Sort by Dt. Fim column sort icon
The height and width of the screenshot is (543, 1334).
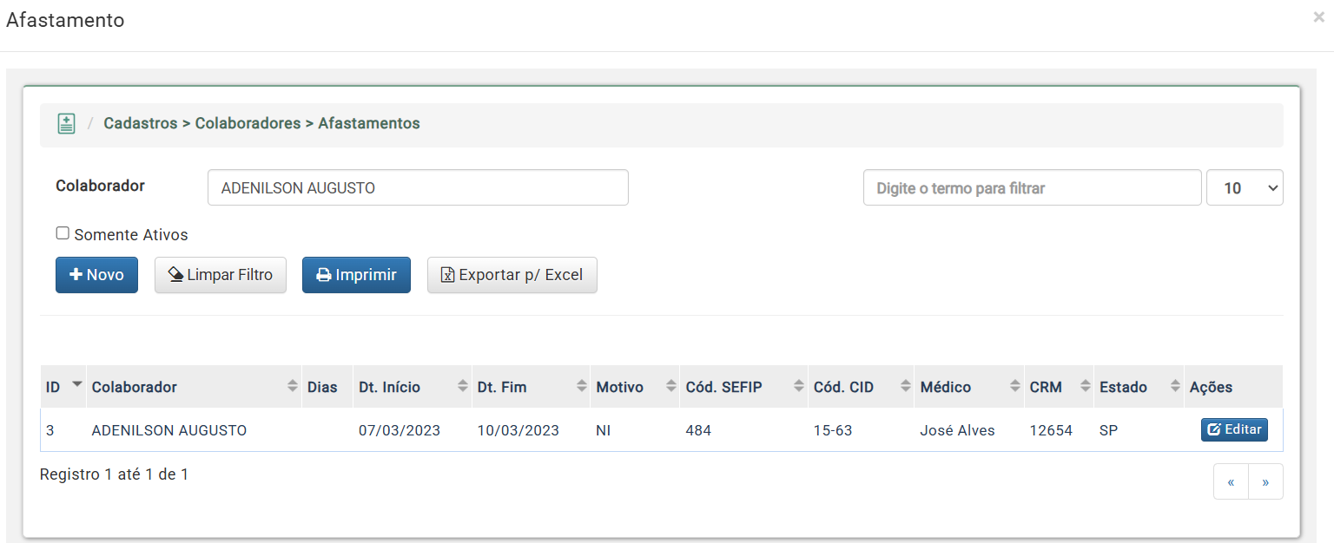pos(582,387)
